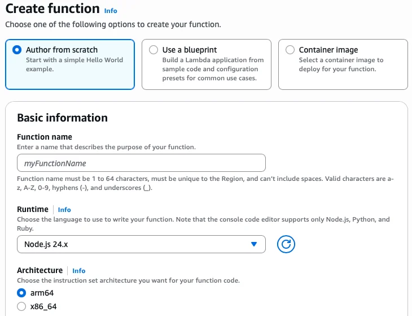Click the Function name field label
This screenshot has width=412, height=316.
click(45, 137)
